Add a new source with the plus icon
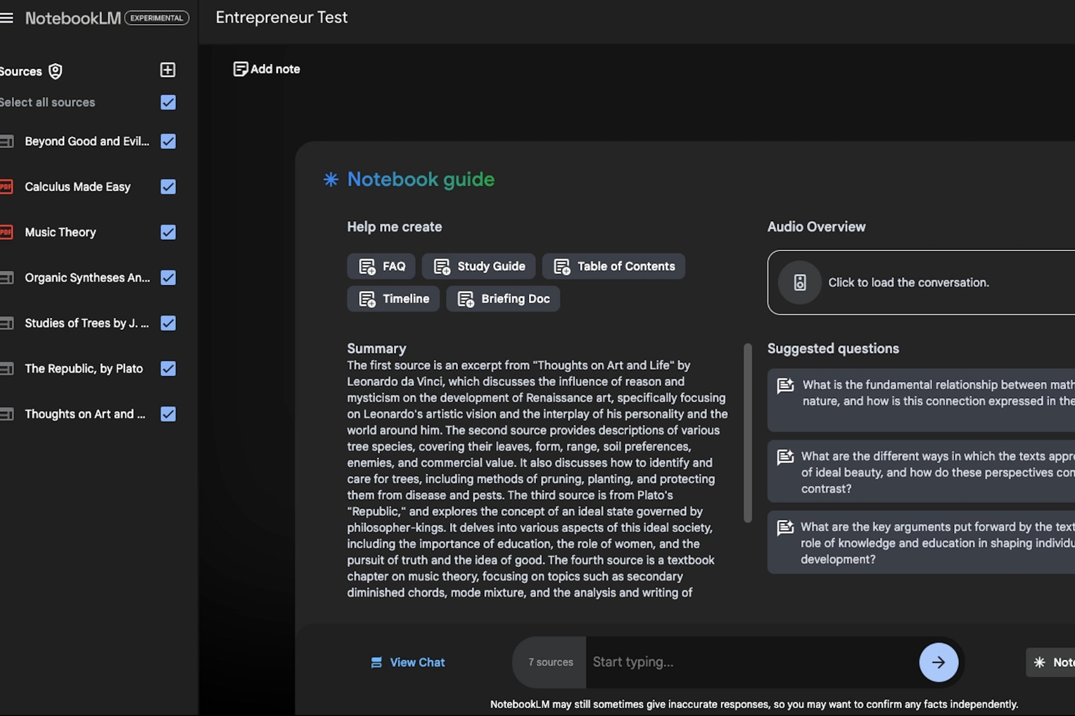Viewport: 1075px width, 716px height. (x=168, y=70)
